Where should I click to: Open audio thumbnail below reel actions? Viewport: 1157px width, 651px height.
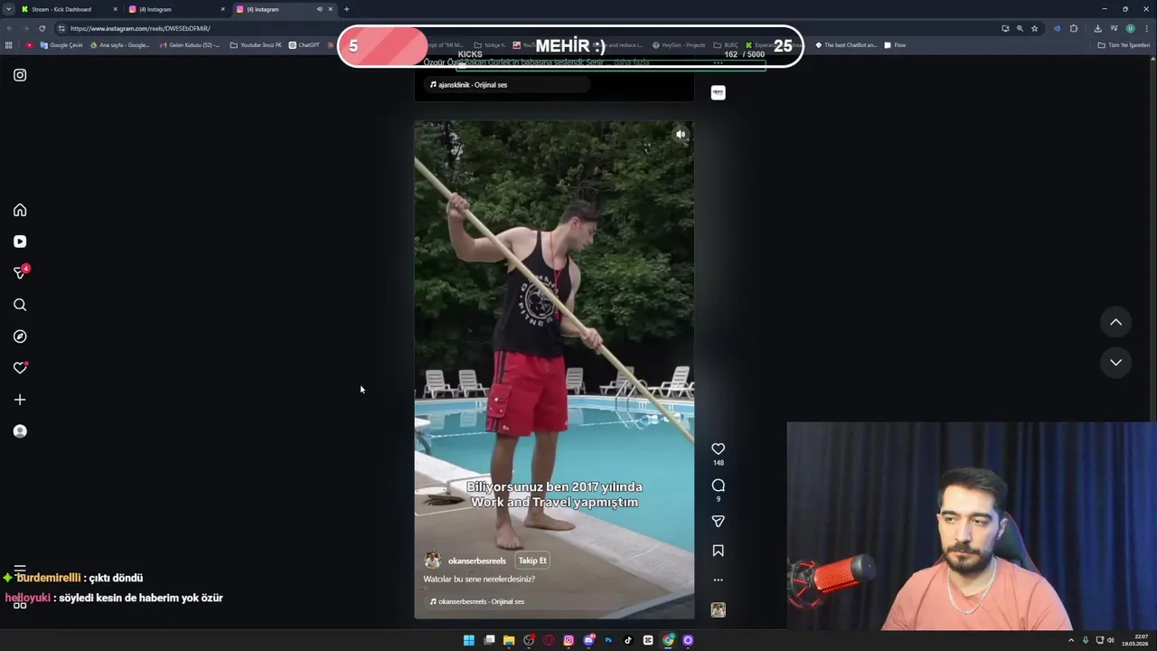coord(719,610)
